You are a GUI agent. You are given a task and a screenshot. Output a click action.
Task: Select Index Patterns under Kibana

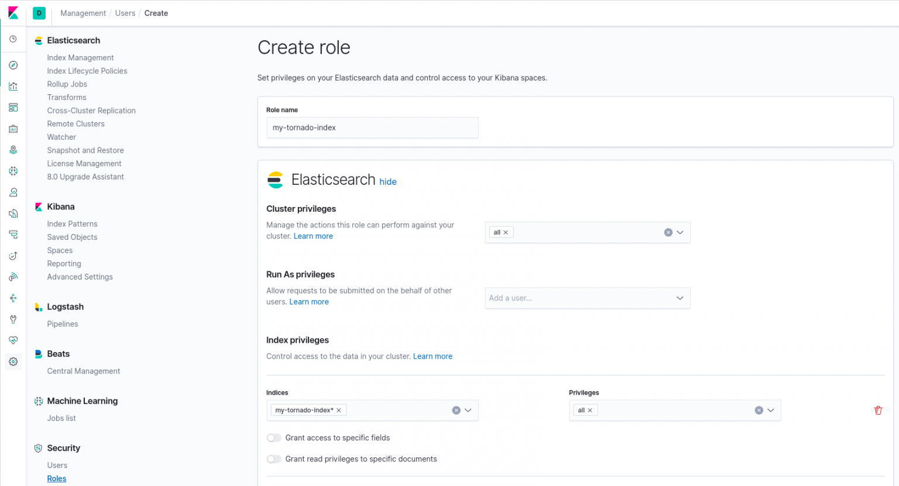[x=72, y=223]
